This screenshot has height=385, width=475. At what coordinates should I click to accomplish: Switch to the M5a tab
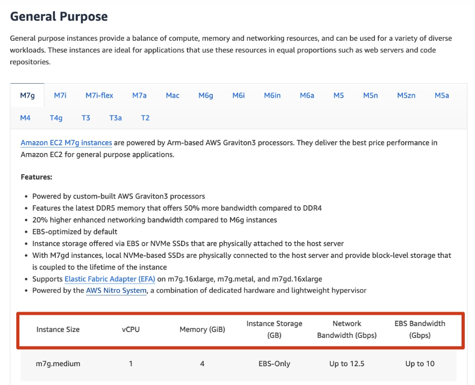tap(442, 95)
